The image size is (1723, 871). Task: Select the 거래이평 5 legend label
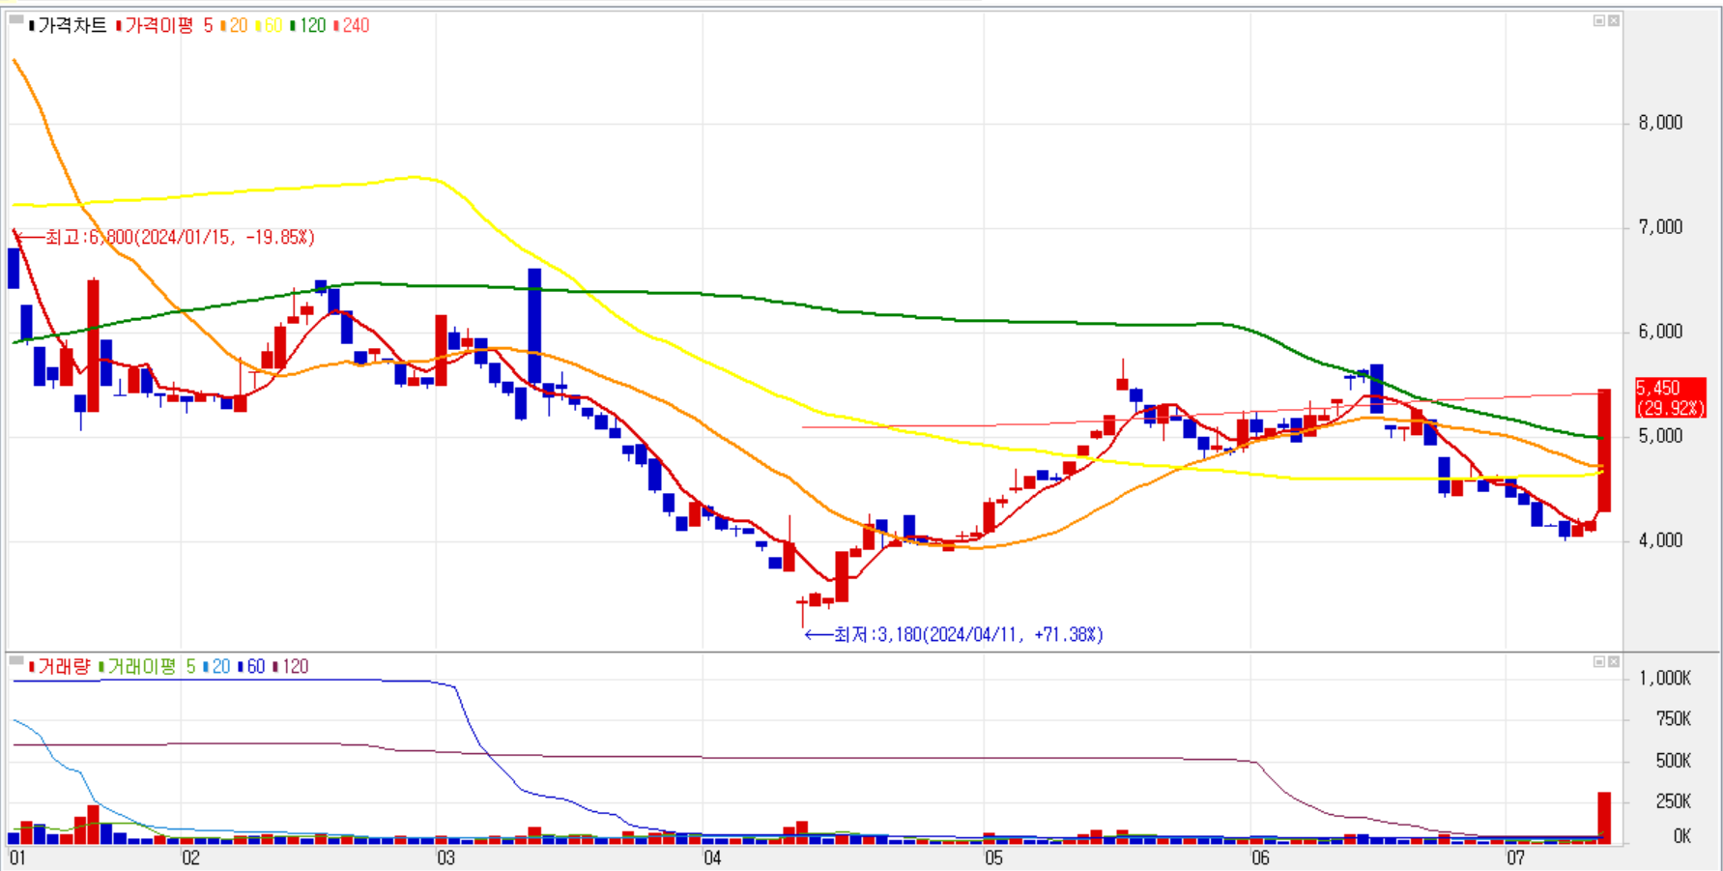tap(147, 666)
